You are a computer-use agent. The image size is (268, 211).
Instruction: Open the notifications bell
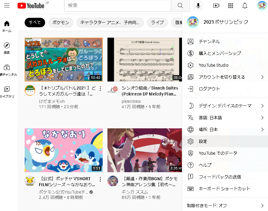pyautogui.click(x=245, y=6)
